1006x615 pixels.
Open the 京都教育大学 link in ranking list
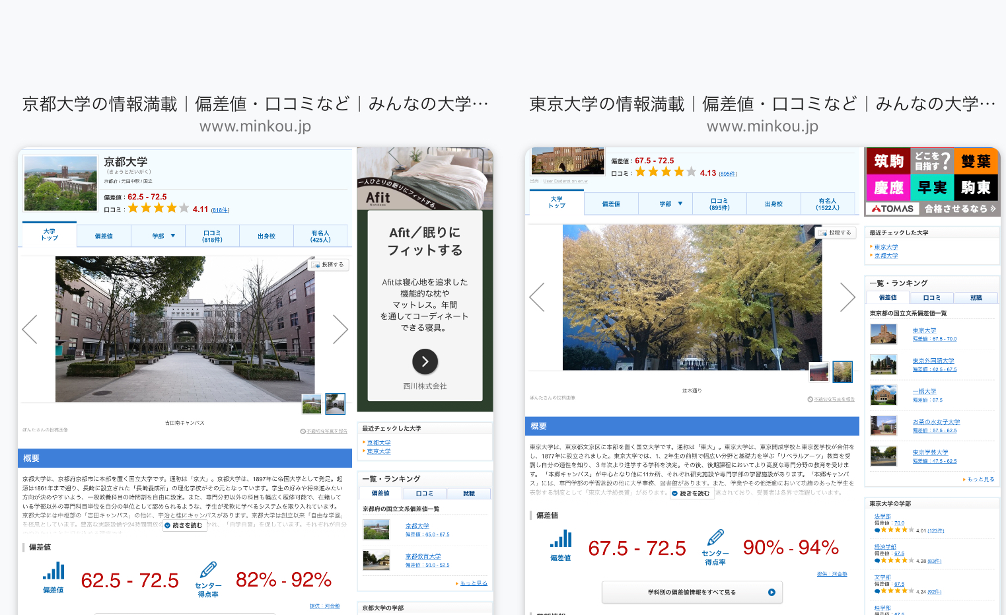(423, 556)
